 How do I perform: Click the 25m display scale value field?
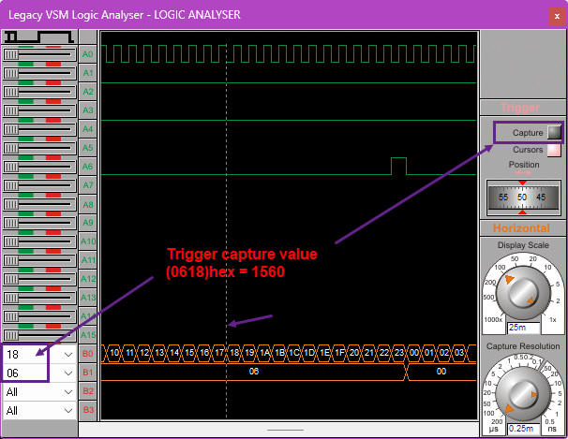point(523,328)
